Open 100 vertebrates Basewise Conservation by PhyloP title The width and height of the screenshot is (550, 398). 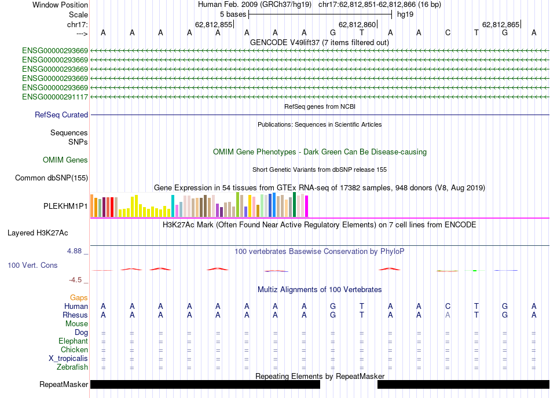tap(320, 251)
